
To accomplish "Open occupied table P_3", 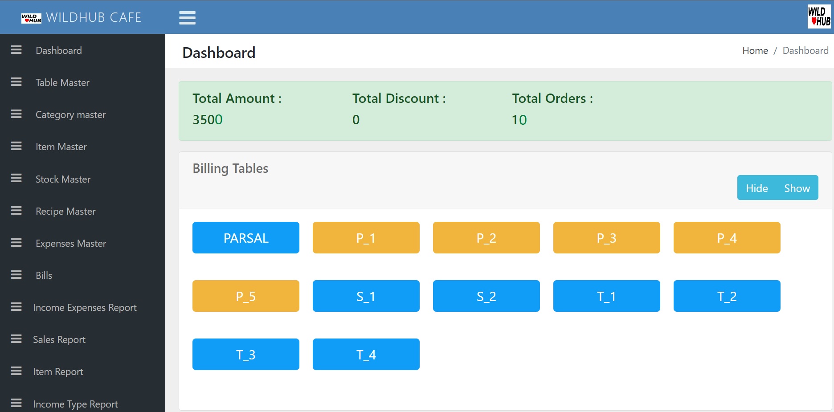I will 606,238.
